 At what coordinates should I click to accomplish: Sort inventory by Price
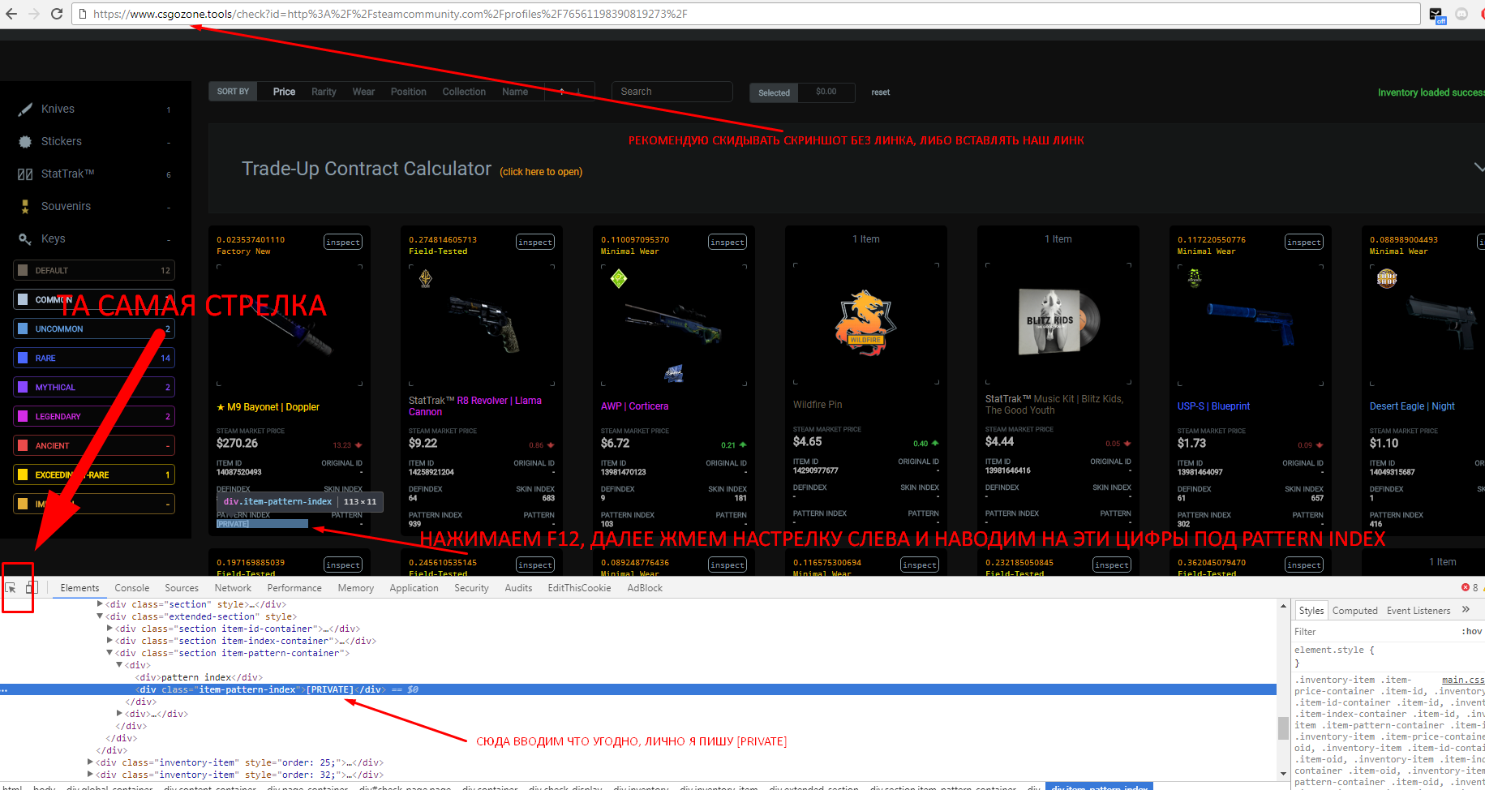[x=284, y=92]
